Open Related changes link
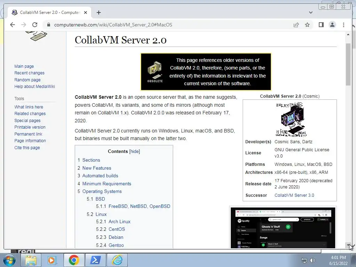The image size is (356, 267). click(x=30, y=114)
